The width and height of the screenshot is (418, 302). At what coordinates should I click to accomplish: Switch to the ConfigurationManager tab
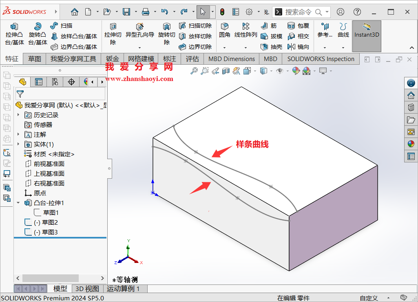55,82
